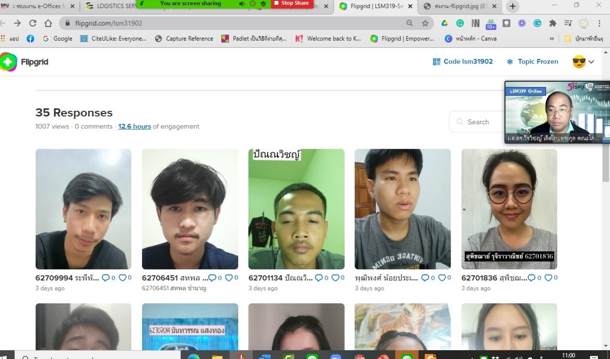Like the 62706451 response with heart
This screenshot has height=359, width=610.
(229, 278)
